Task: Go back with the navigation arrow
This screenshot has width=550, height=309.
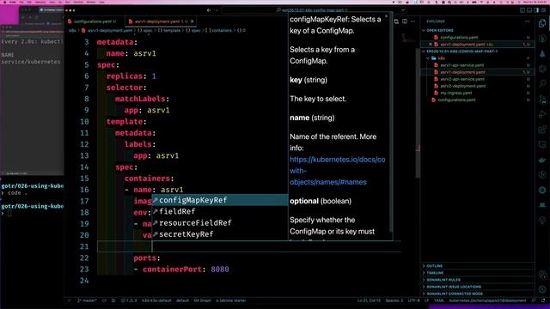Action: (x=209, y=10)
